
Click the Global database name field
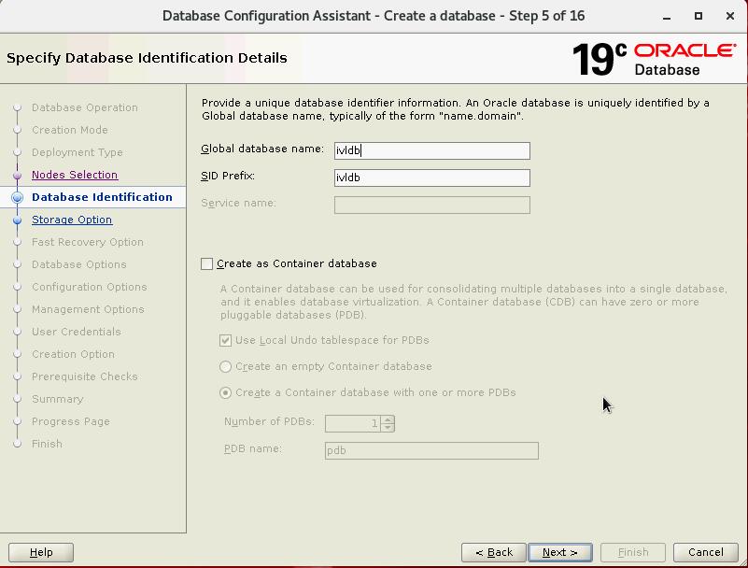point(431,150)
